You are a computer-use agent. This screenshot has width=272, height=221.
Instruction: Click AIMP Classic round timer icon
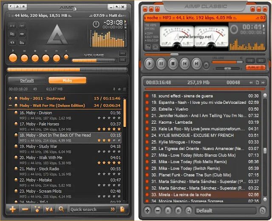click(x=234, y=29)
